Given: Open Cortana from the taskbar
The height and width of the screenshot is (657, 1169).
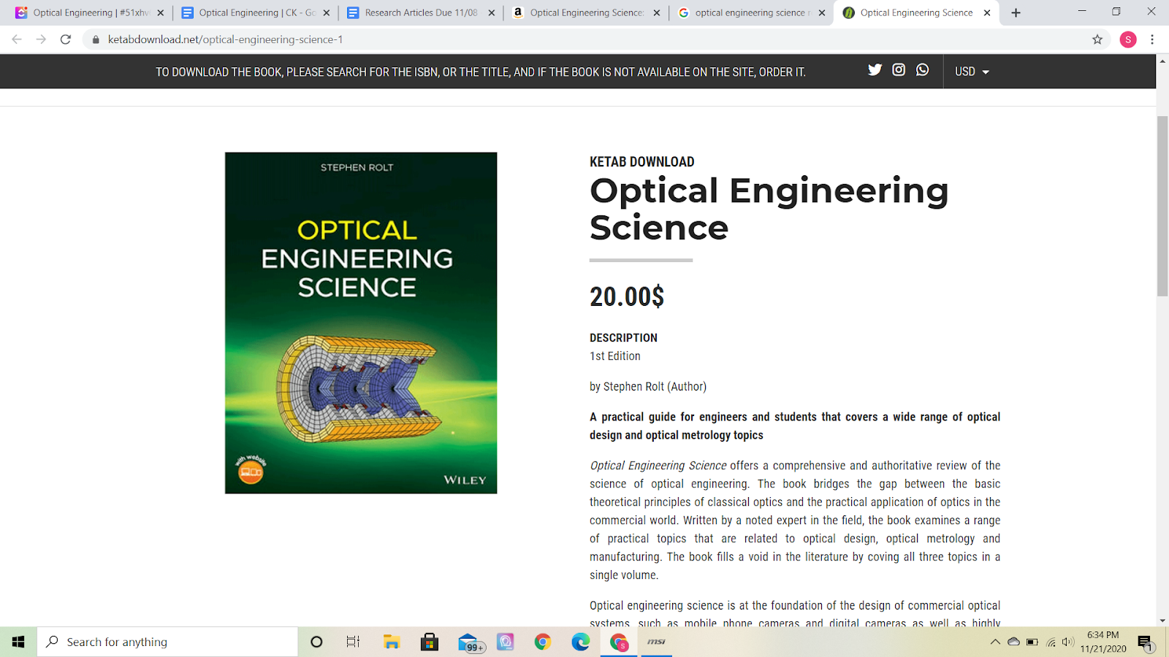Looking at the screenshot, I should click(x=316, y=642).
